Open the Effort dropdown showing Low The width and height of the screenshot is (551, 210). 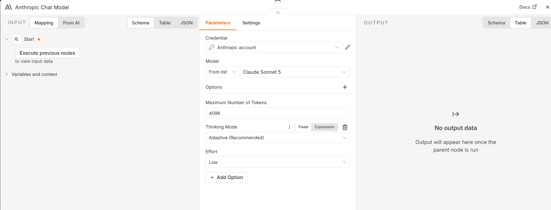[278, 162]
